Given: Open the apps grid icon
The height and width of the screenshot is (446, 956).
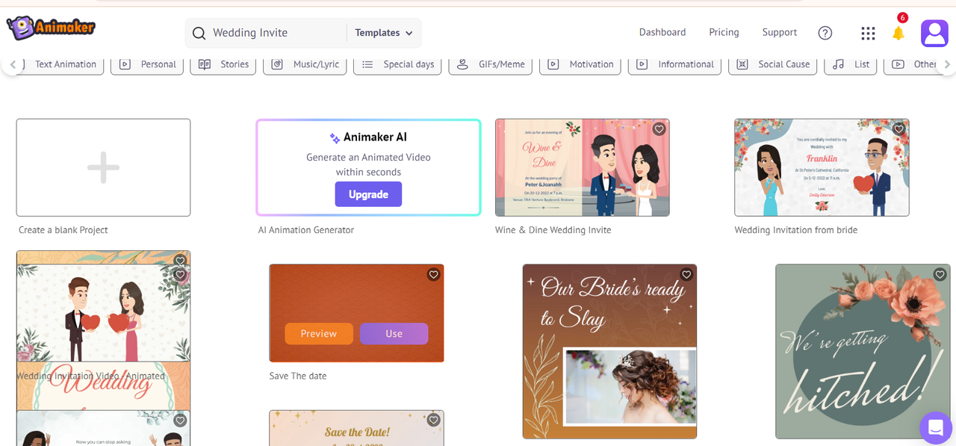Looking at the screenshot, I should 868,33.
